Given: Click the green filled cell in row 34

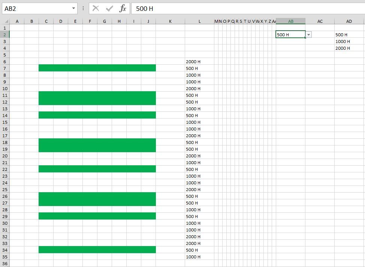Looking at the screenshot, I should pyautogui.click(x=97, y=249).
